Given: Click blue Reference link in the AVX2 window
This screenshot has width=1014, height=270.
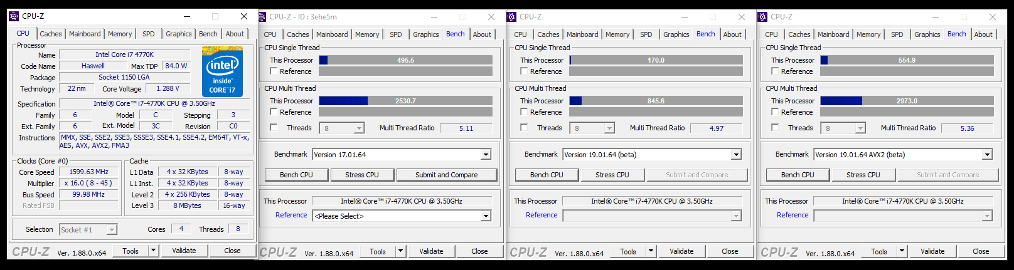Looking at the screenshot, I should pyautogui.click(x=793, y=215).
